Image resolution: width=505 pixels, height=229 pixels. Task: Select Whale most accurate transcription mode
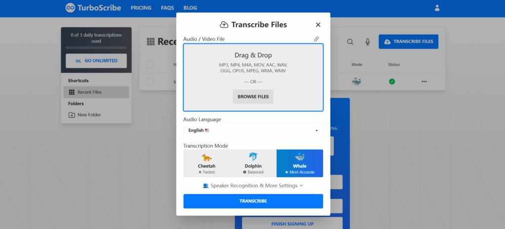(x=299, y=164)
